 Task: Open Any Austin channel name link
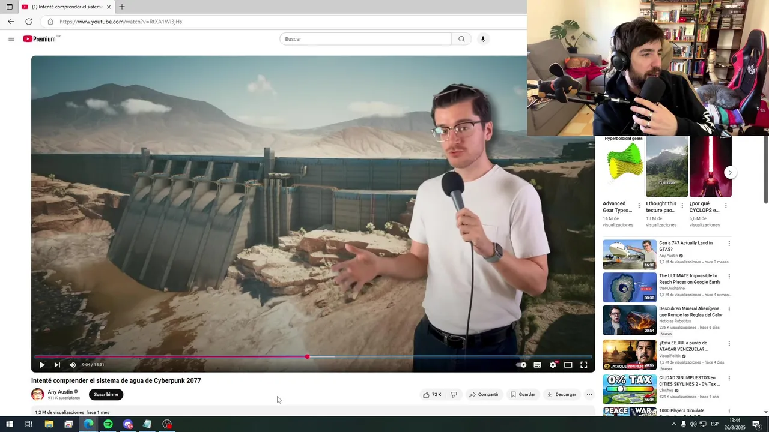pyautogui.click(x=60, y=392)
